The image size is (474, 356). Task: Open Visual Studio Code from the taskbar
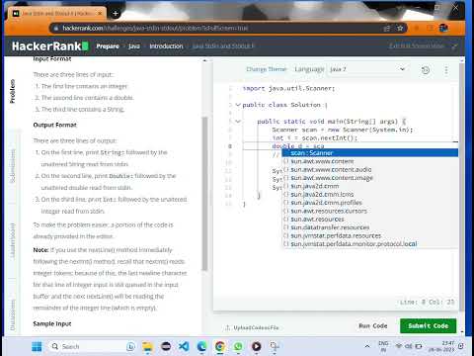click(184, 346)
